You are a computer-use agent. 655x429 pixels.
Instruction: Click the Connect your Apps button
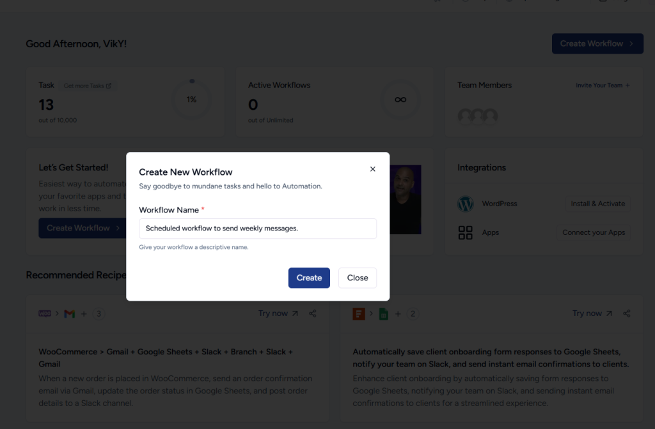tap(594, 232)
